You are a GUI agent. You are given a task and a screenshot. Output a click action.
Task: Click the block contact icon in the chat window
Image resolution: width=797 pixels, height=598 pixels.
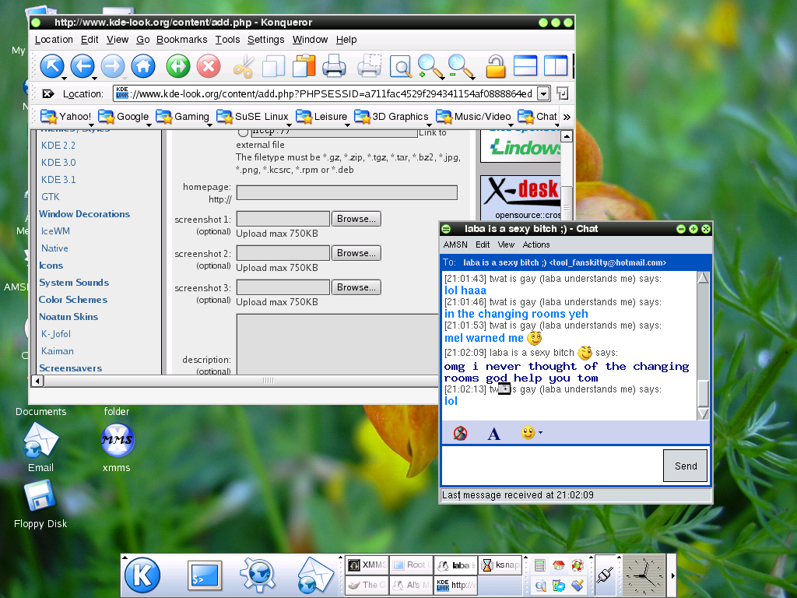(461, 433)
